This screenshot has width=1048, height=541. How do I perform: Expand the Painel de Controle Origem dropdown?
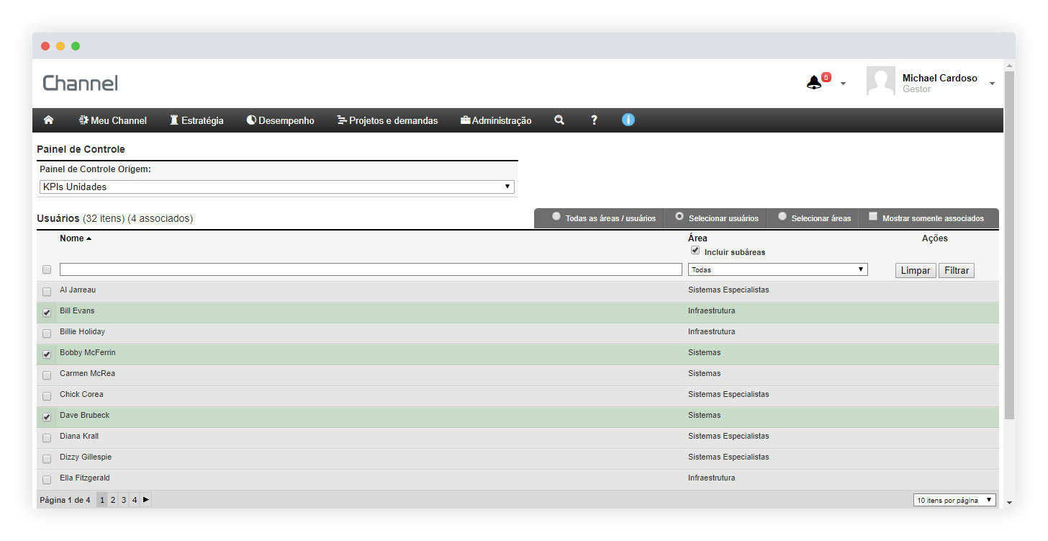click(277, 187)
